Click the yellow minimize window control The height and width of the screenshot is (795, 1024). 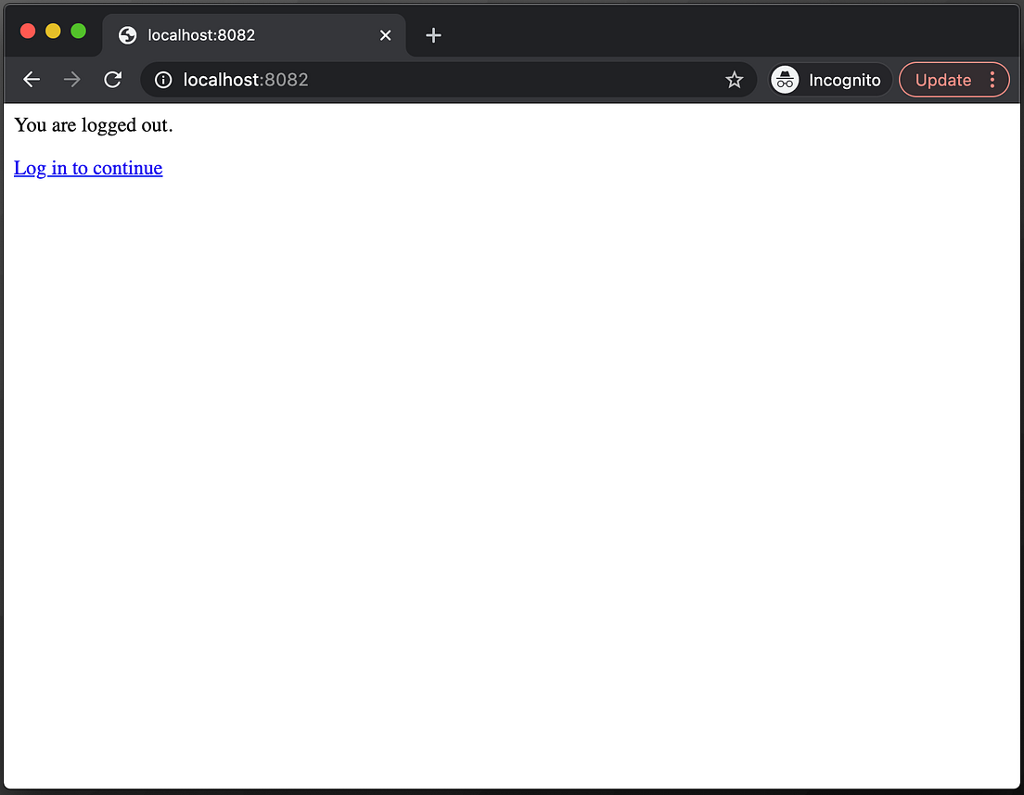(x=53, y=31)
